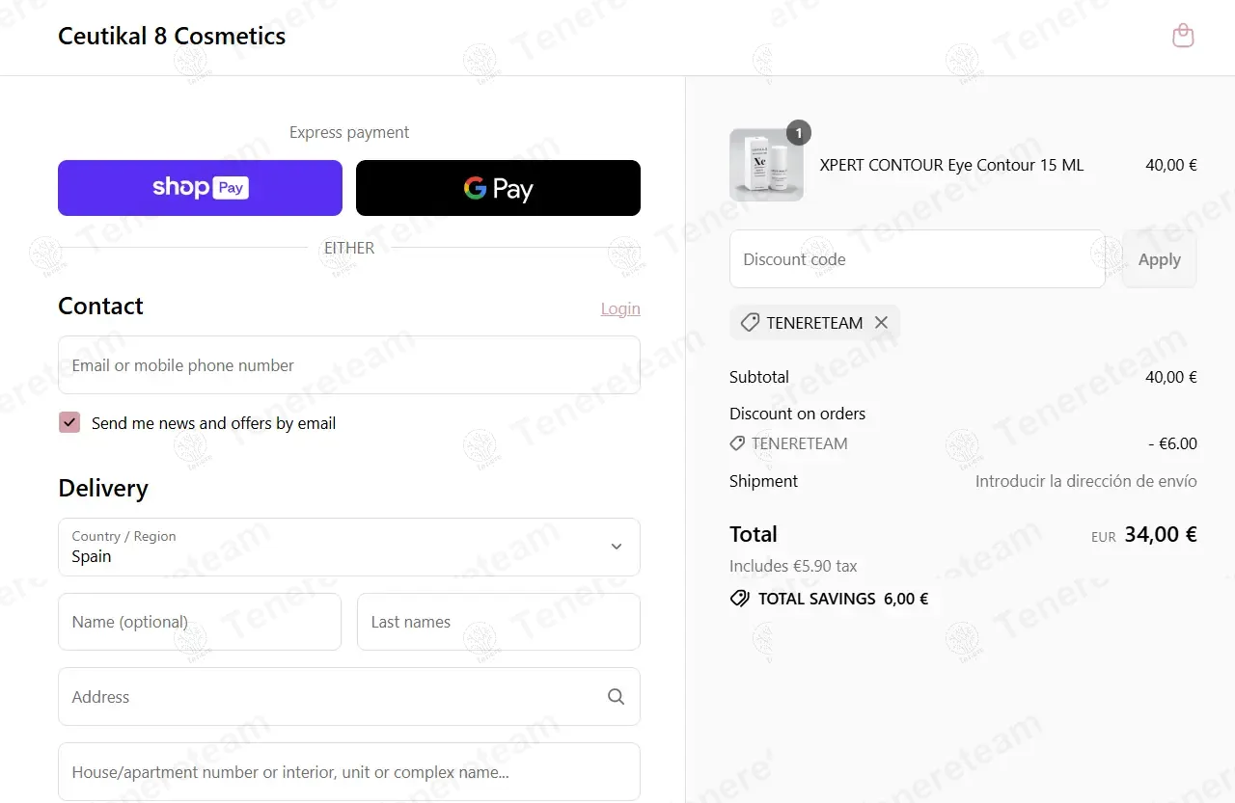This screenshot has width=1235, height=803.
Task: Click the address search magnifier icon
Action: (x=617, y=697)
